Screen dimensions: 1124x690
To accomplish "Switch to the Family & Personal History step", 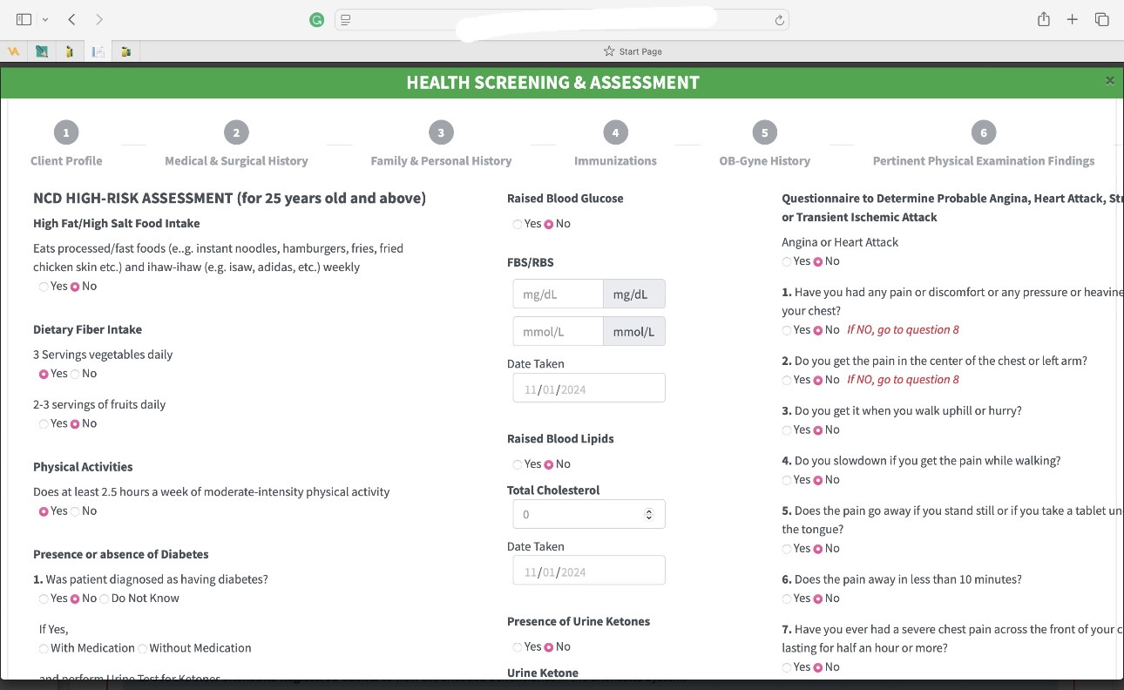I will click(x=441, y=145).
